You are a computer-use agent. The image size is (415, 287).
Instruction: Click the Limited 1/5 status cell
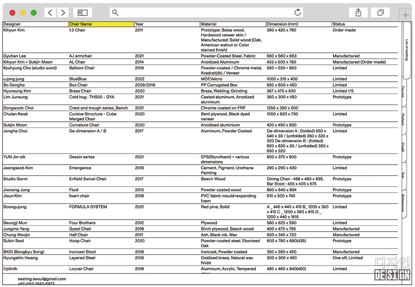[x=343, y=91]
